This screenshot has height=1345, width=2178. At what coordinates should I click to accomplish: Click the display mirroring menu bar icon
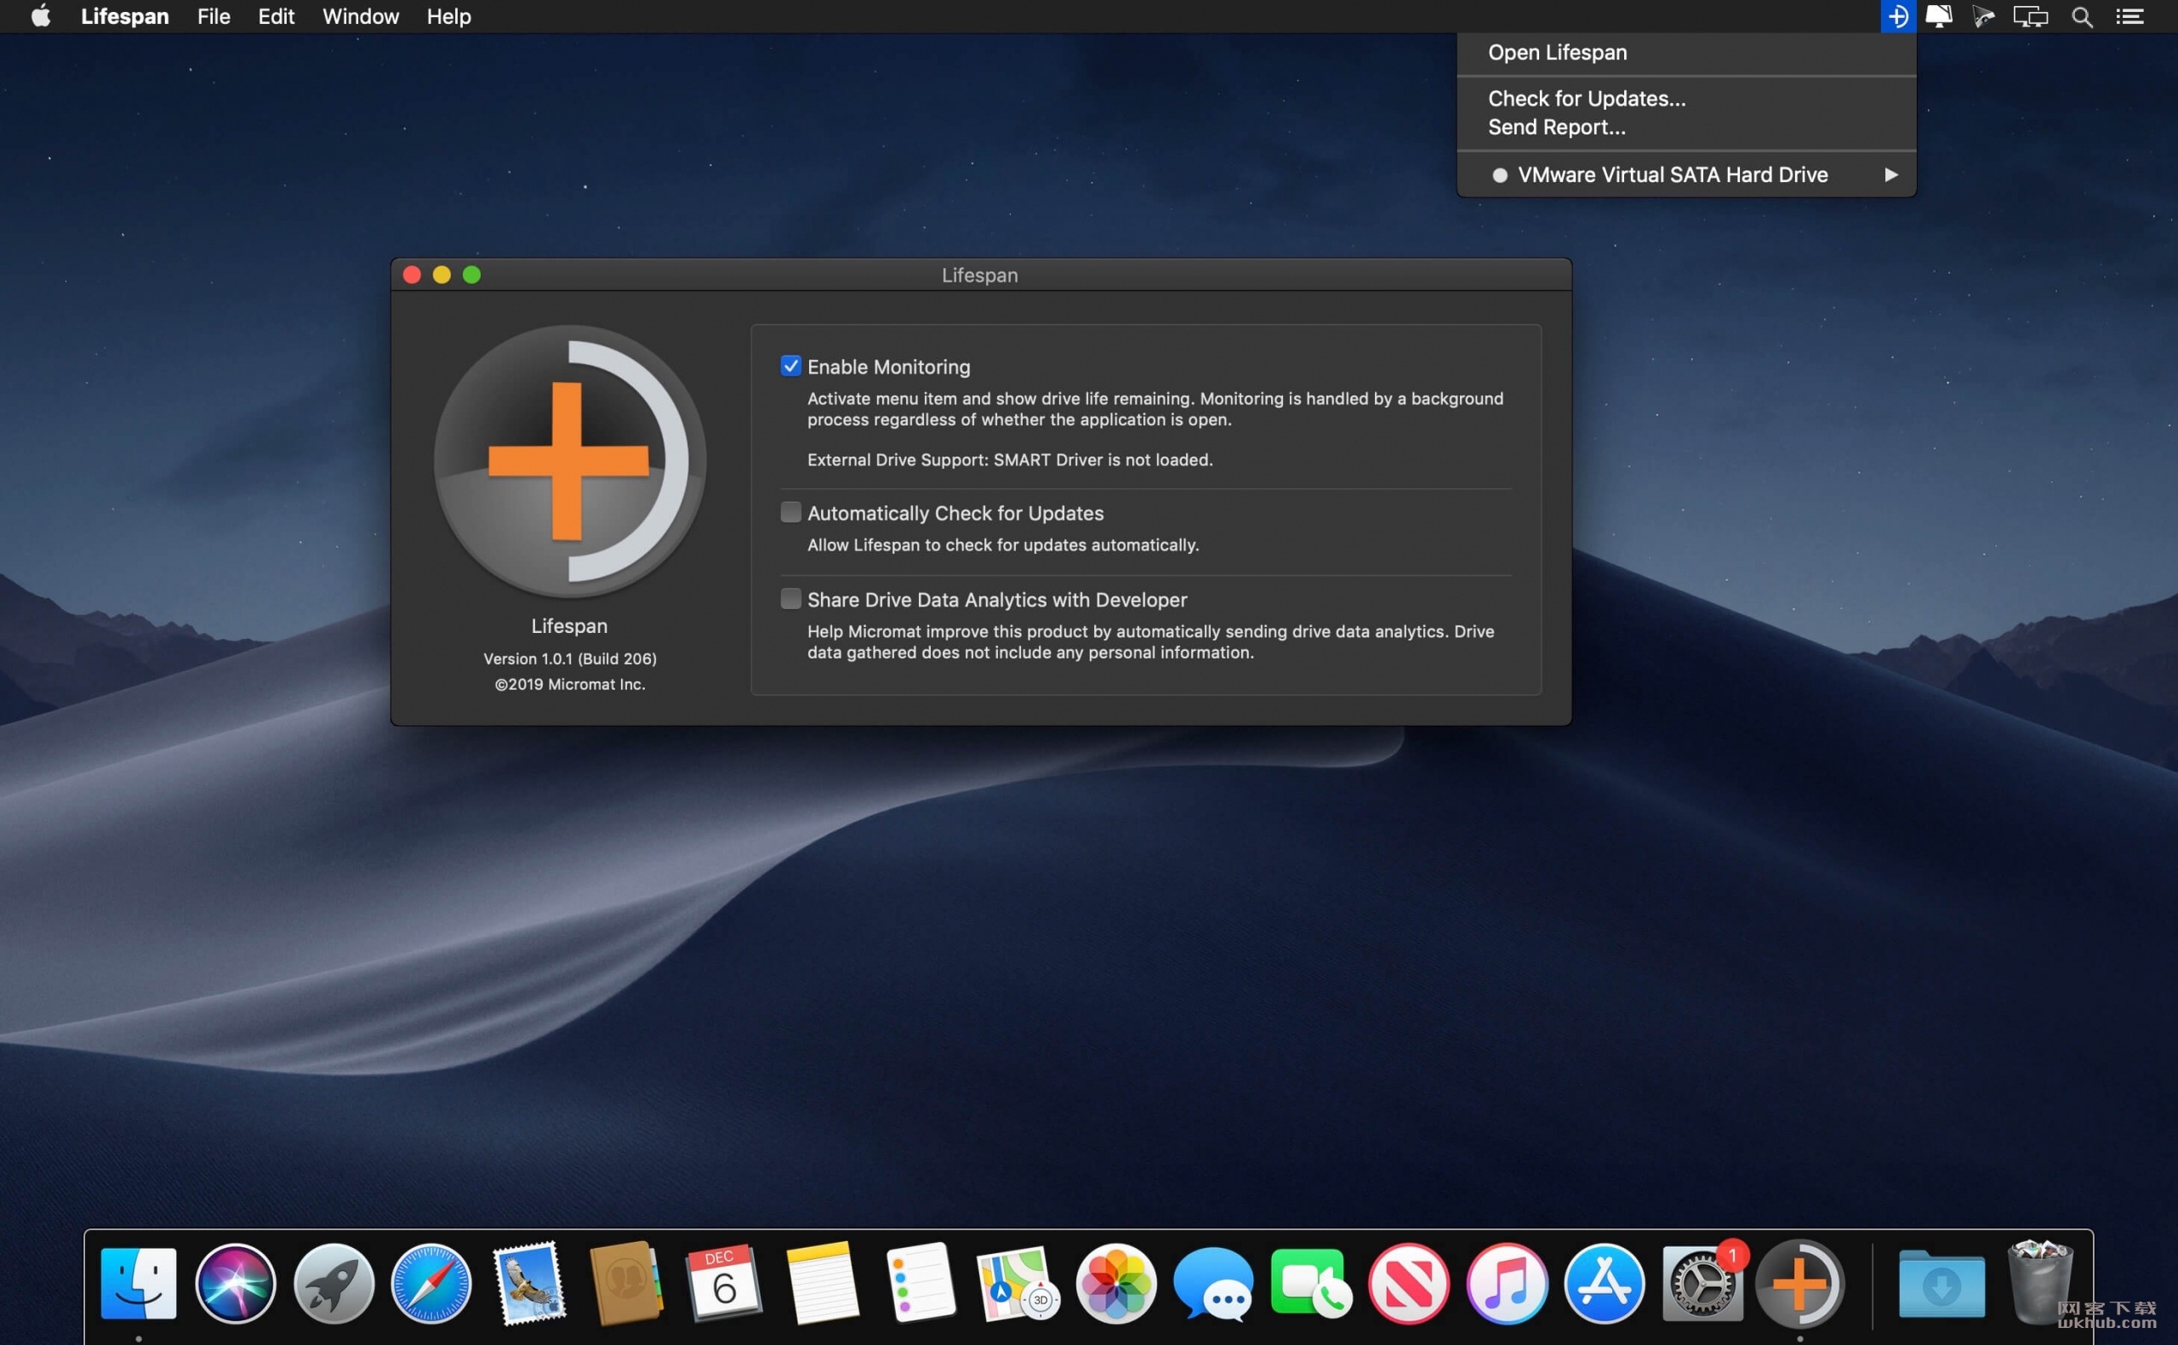point(2030,16)
